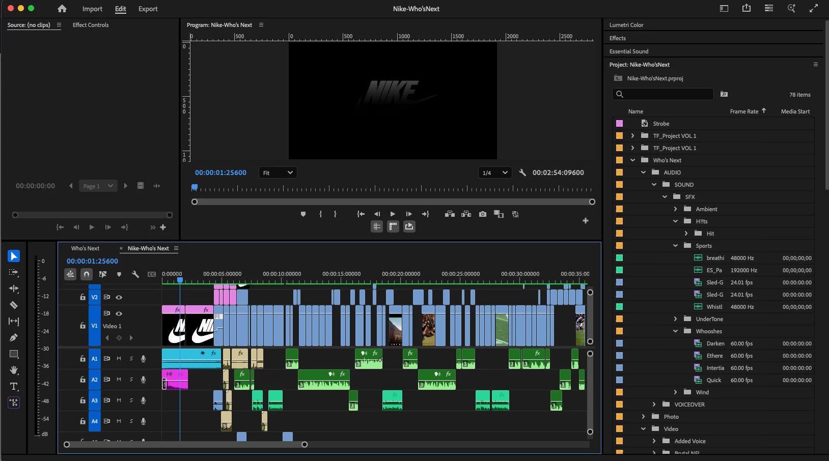Expand the VOICEOVER folder
The height and width of the screenshot is (461, 829).
pyautogui.click(x=654, y=405)
